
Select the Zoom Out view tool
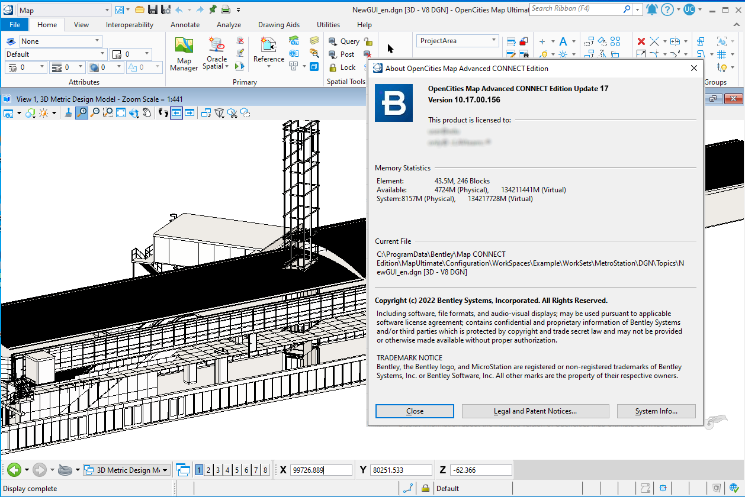[95, 112]
